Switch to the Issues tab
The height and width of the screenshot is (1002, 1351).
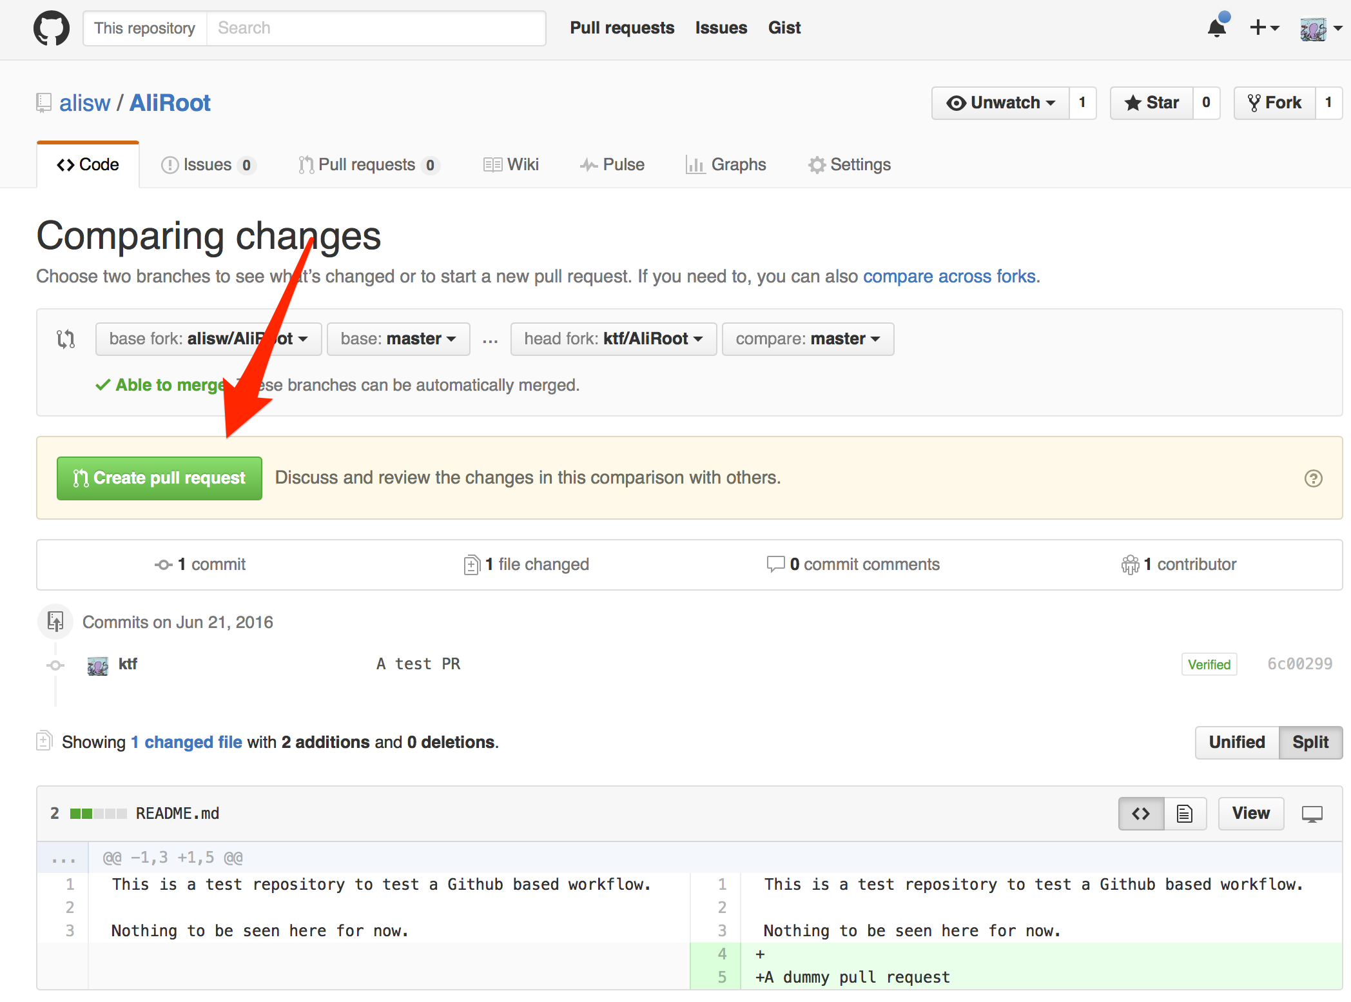(208, 165)
